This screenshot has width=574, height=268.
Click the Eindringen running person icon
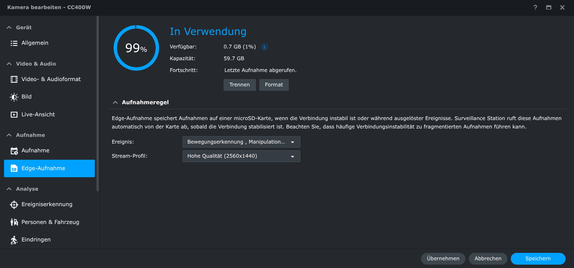click(14, 240)
